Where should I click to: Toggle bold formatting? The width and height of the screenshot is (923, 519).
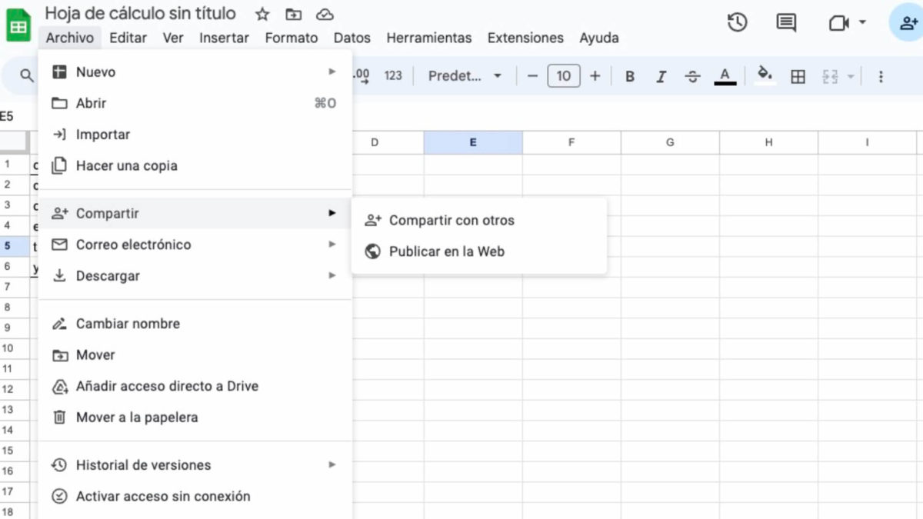coord(630,76)
